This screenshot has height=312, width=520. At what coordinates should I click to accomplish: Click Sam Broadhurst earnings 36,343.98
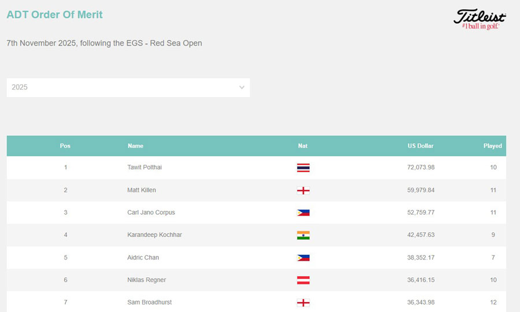click(x=420, y=302)
